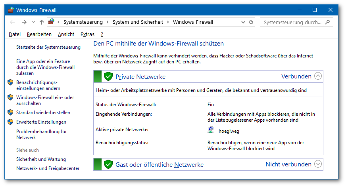Click the firewall icon in the address bar
Viewport: 346px width, 187px height.
[51, 21]
